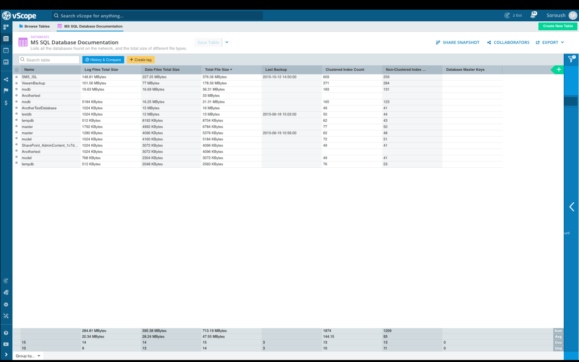The width and height of the screenshot is (579, 362).
Task: Click the Avg aggregate row label
Action: (558, 337)
